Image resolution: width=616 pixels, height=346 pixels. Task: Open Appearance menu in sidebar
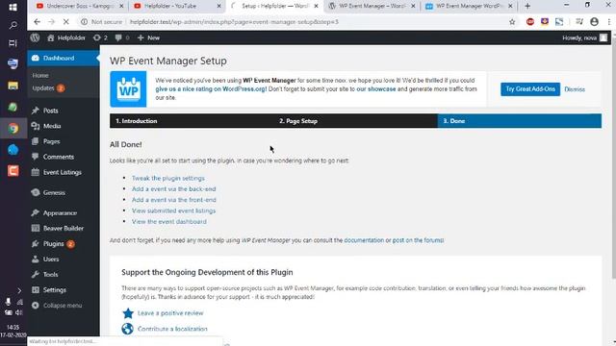point(60,213)
